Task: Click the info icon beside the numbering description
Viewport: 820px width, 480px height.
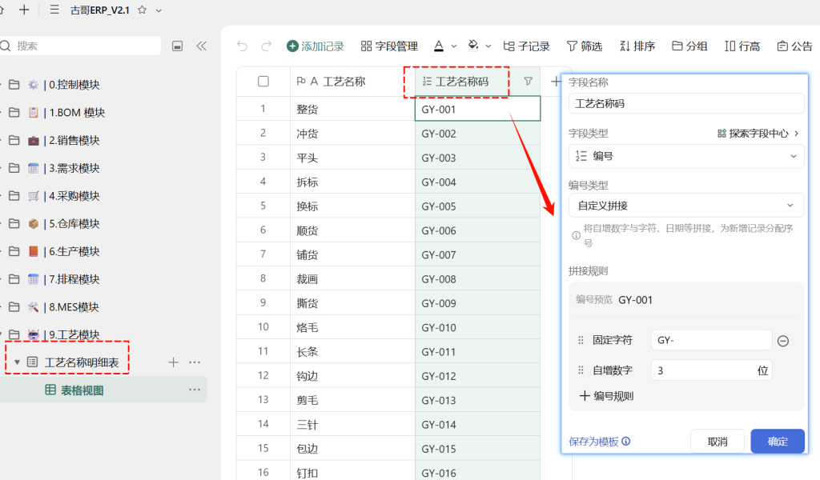Action: 576,235
